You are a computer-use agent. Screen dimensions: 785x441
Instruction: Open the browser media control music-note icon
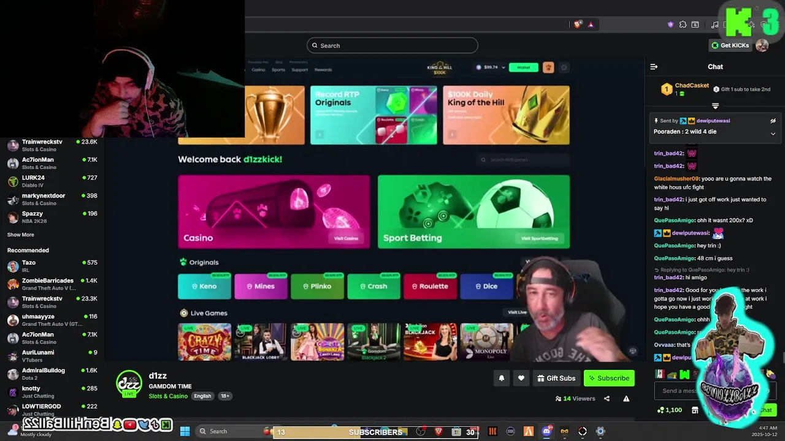(x=714, y=24)
